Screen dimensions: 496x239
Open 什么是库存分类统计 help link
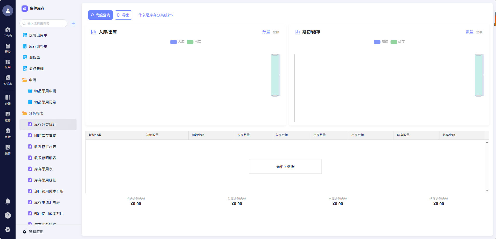156,15
